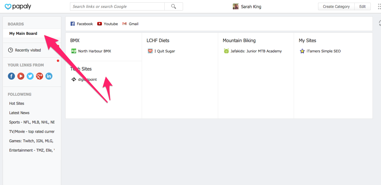Click the clock icon beside Recently visited

pos(11,50)
